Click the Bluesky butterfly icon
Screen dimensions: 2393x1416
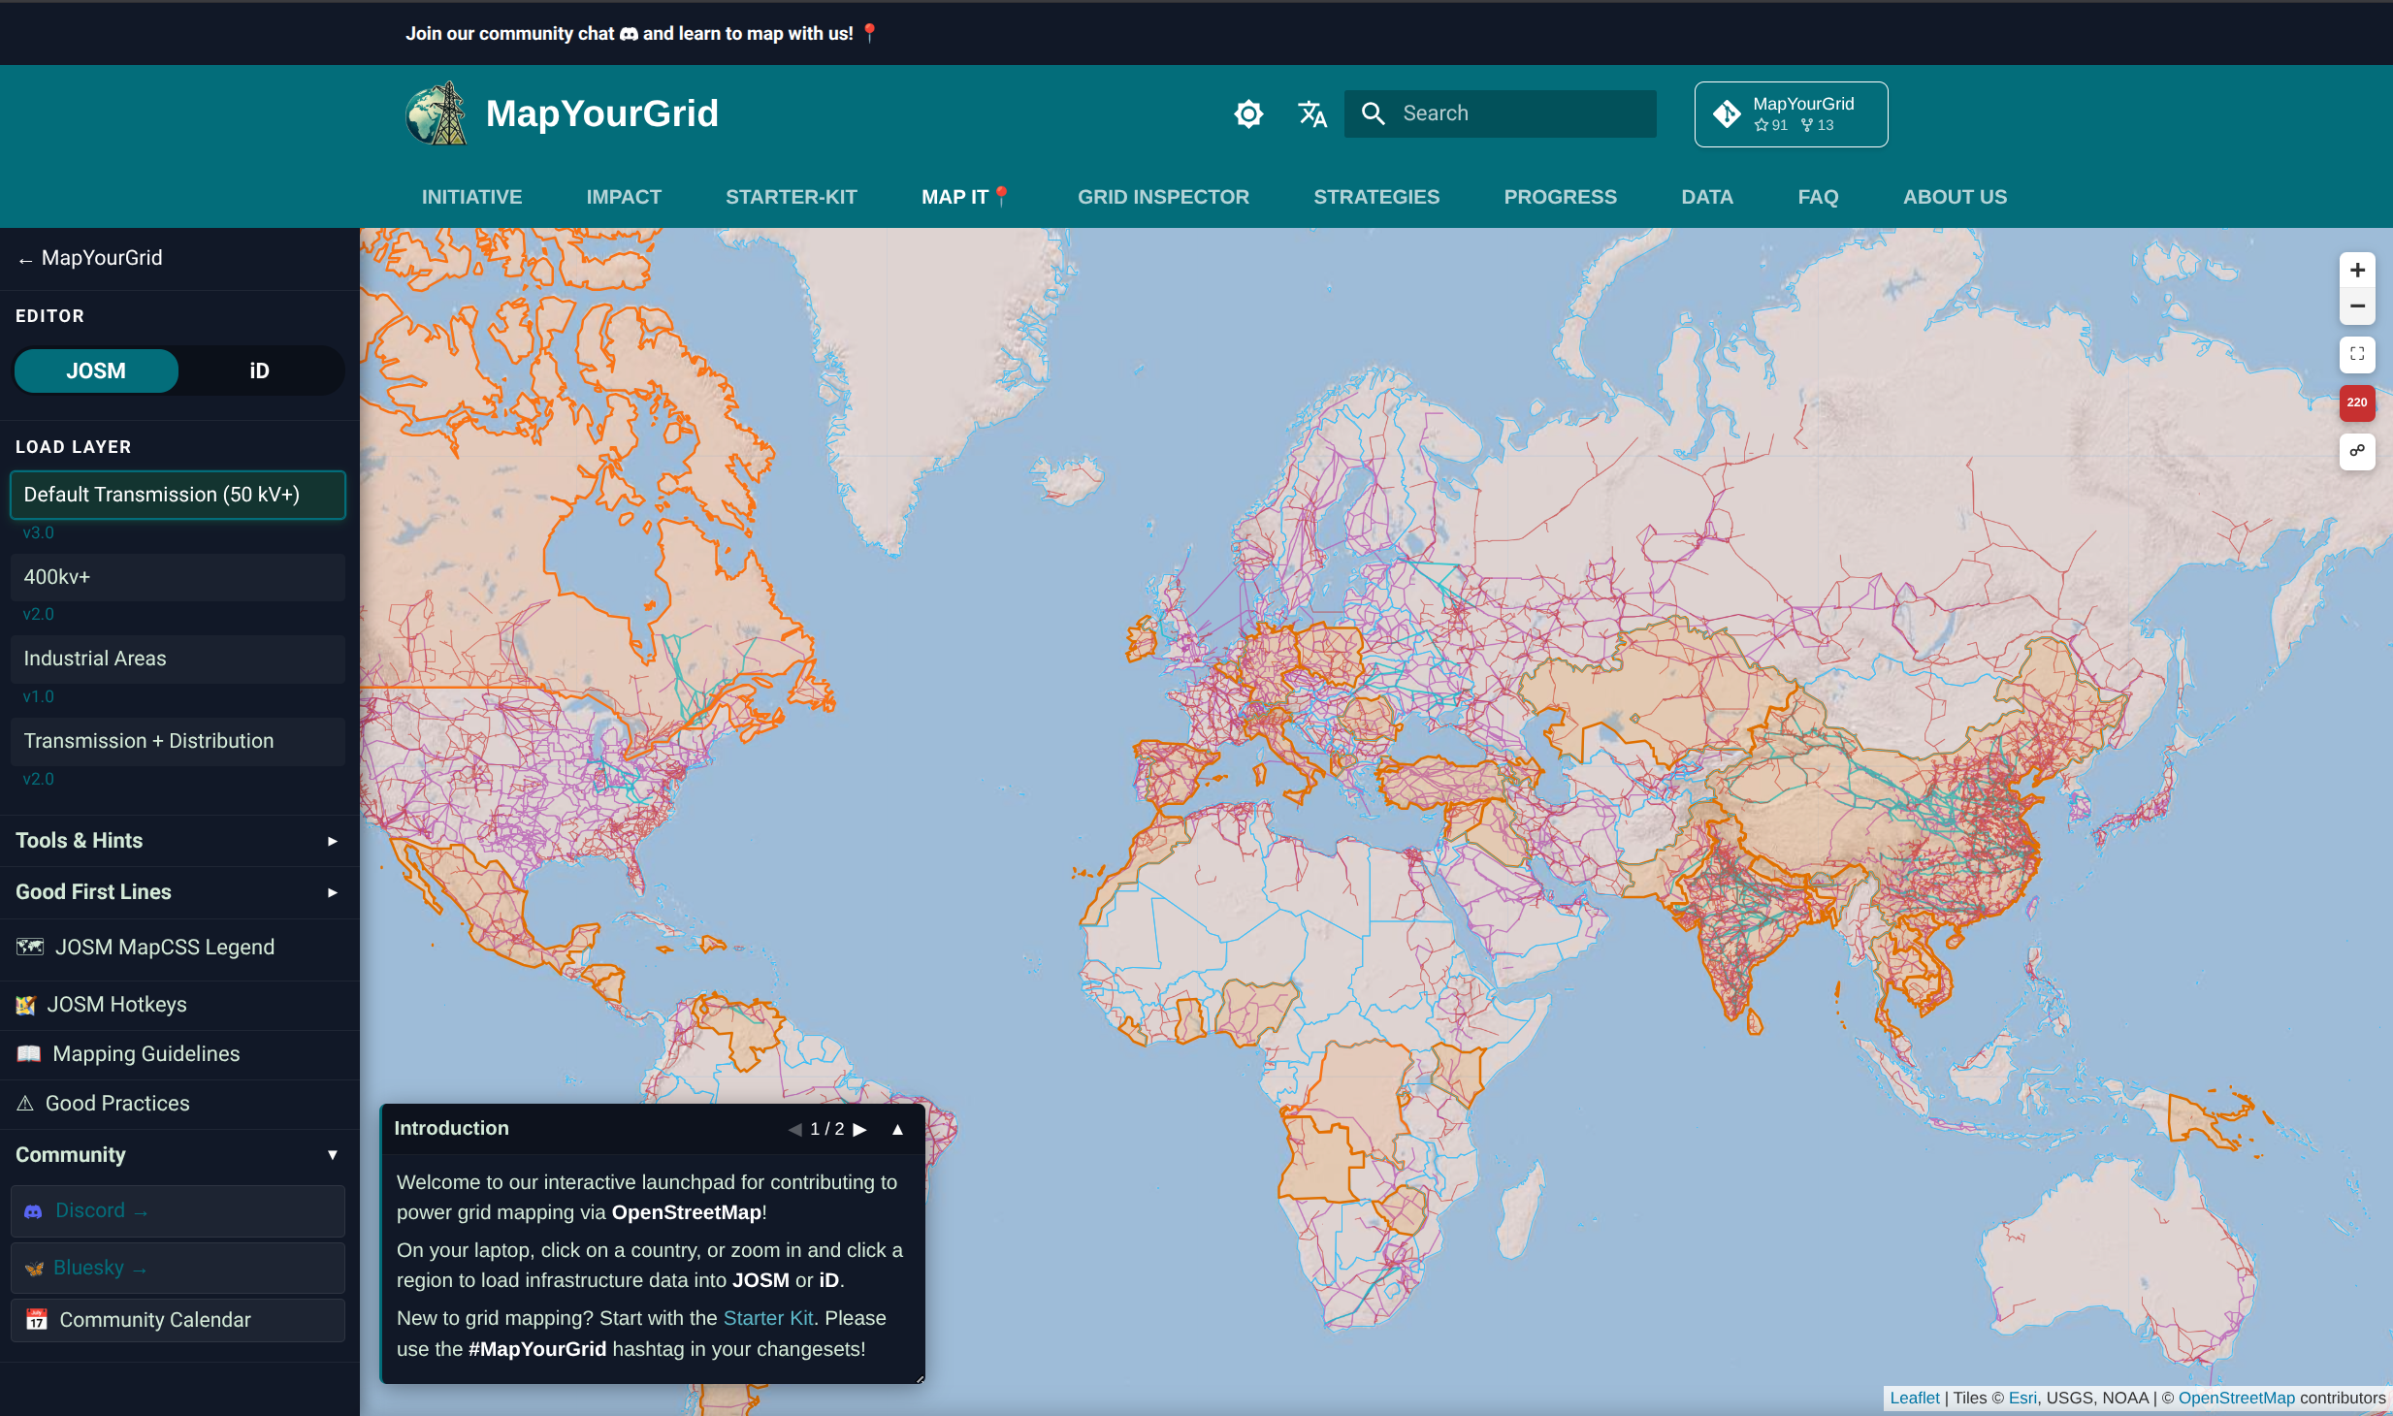(x=34, y=1269)
